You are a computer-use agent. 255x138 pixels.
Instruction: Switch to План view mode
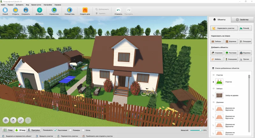point(8,130)
